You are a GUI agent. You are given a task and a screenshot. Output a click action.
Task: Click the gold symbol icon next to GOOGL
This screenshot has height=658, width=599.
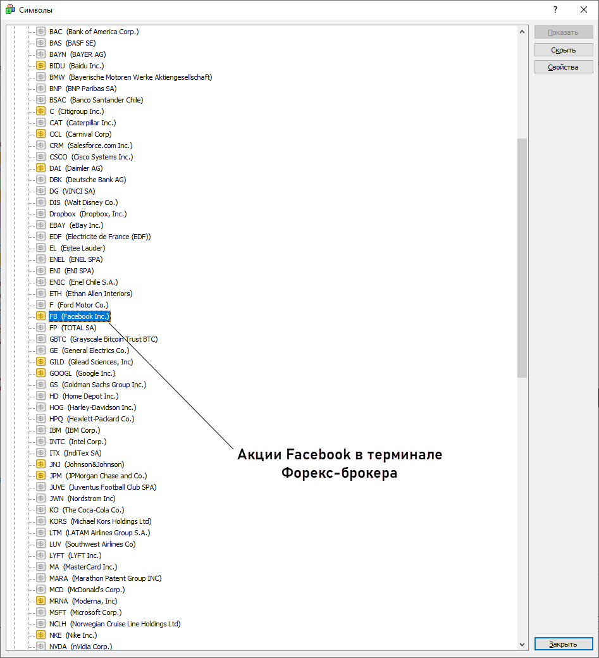pyautogui.click(x=41, y=373)
